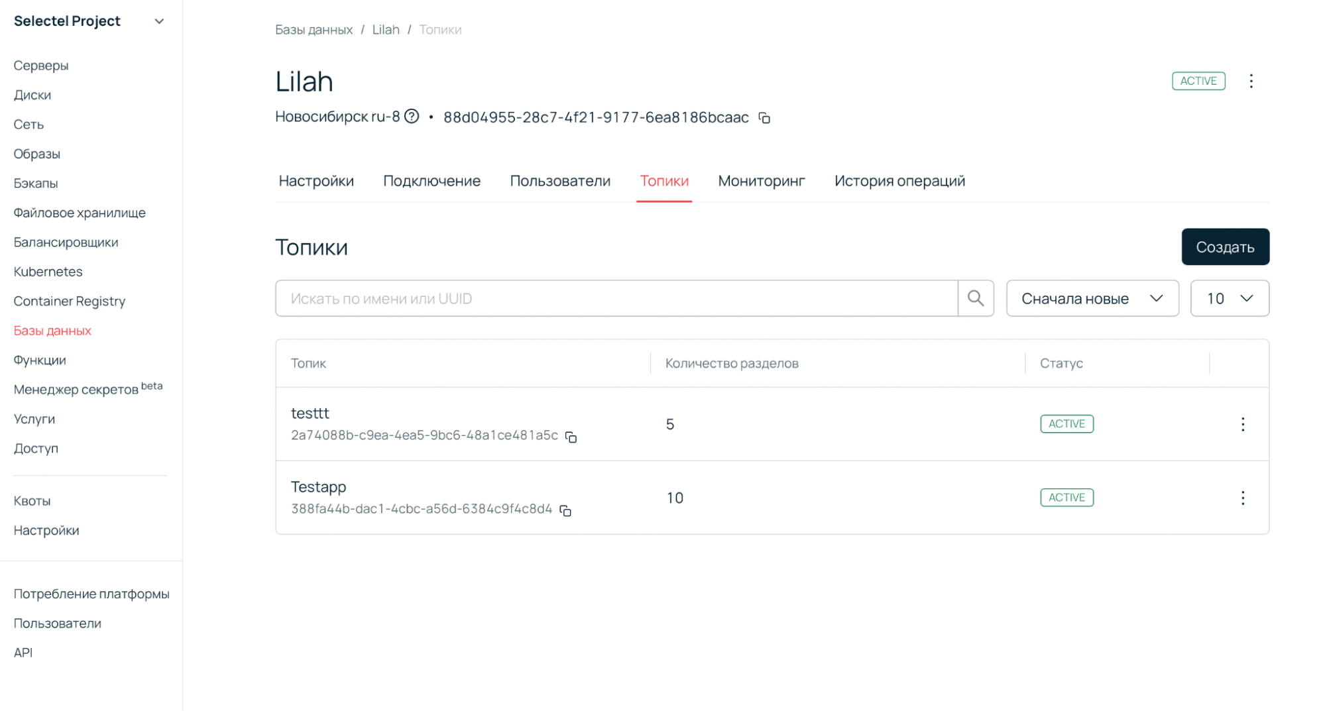The width and height of the screenshot is (1325, 711).
Task: Expand the Selectel Project selector
Action: click(158, 21)
